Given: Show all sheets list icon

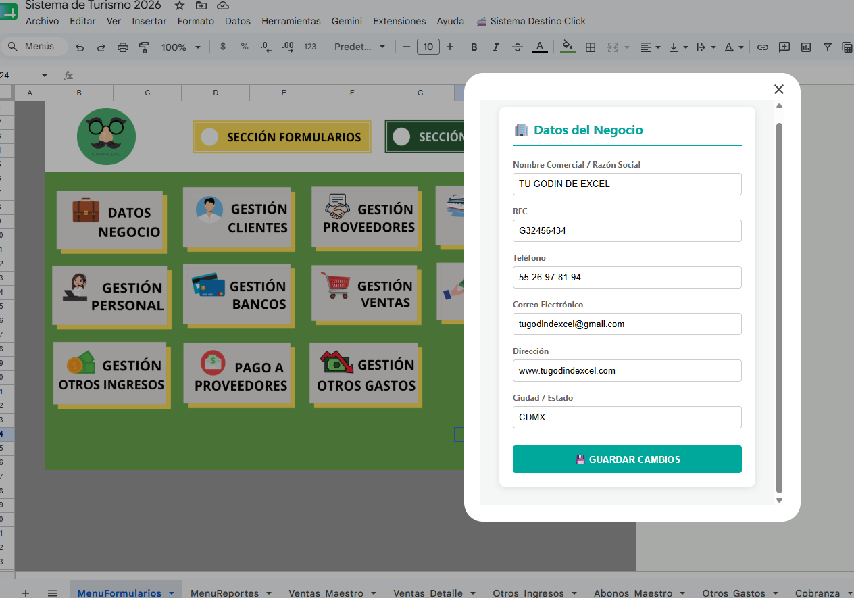Looking at the screenshot, I should click(52, 593).
